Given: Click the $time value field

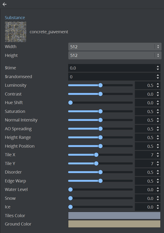Looking at the screenshot, I should tap(112, 68).
